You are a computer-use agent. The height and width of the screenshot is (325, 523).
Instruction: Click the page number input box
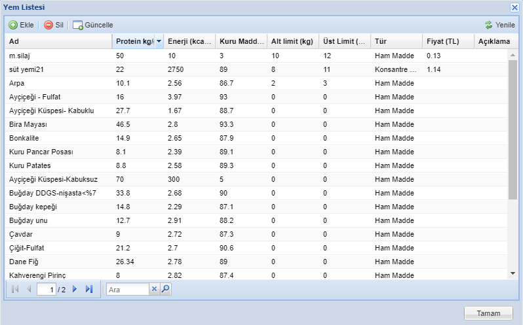[x=46, y=289]
